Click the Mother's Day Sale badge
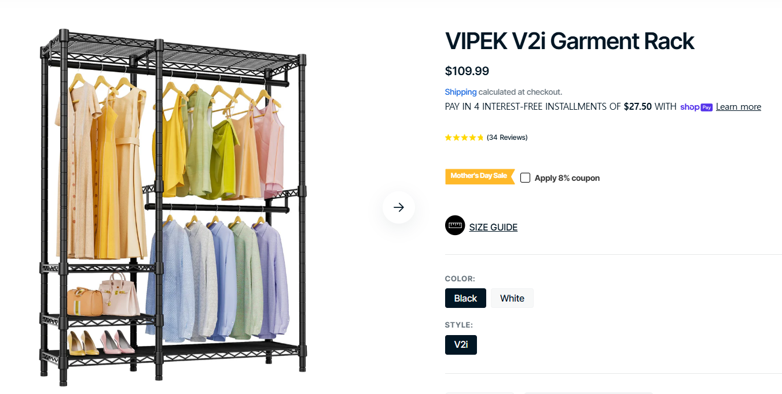 [480, 176]
